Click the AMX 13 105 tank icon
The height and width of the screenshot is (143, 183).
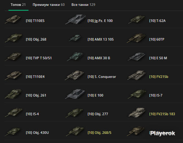pos(75,38)
